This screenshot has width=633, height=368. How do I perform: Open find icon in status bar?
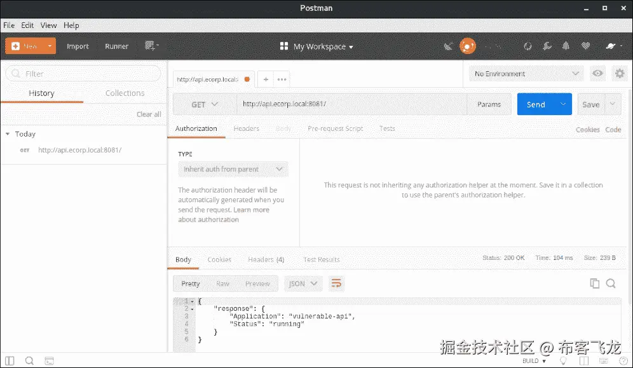click(x=29, y=361)
